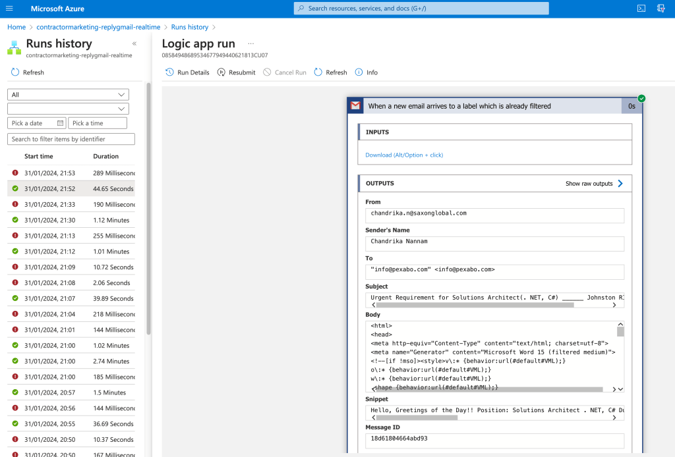Screen dimensions: 675x457
Task: Click succeeded status icon for 21:07 run
Action: (x=15, y=298)
